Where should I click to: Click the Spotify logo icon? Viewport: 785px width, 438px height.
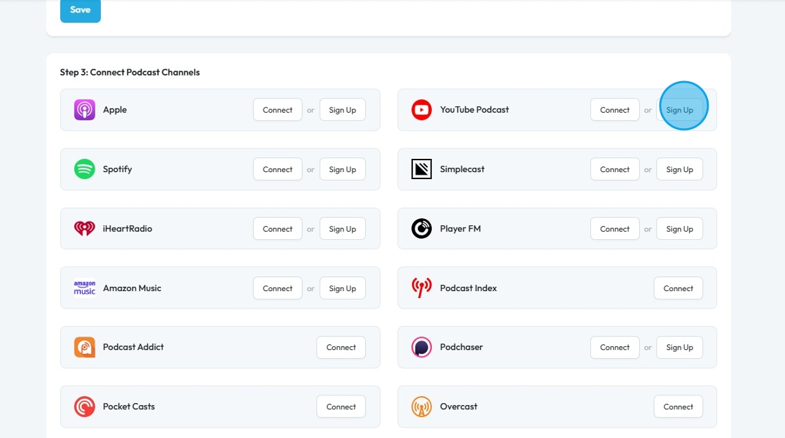[85, 169]
